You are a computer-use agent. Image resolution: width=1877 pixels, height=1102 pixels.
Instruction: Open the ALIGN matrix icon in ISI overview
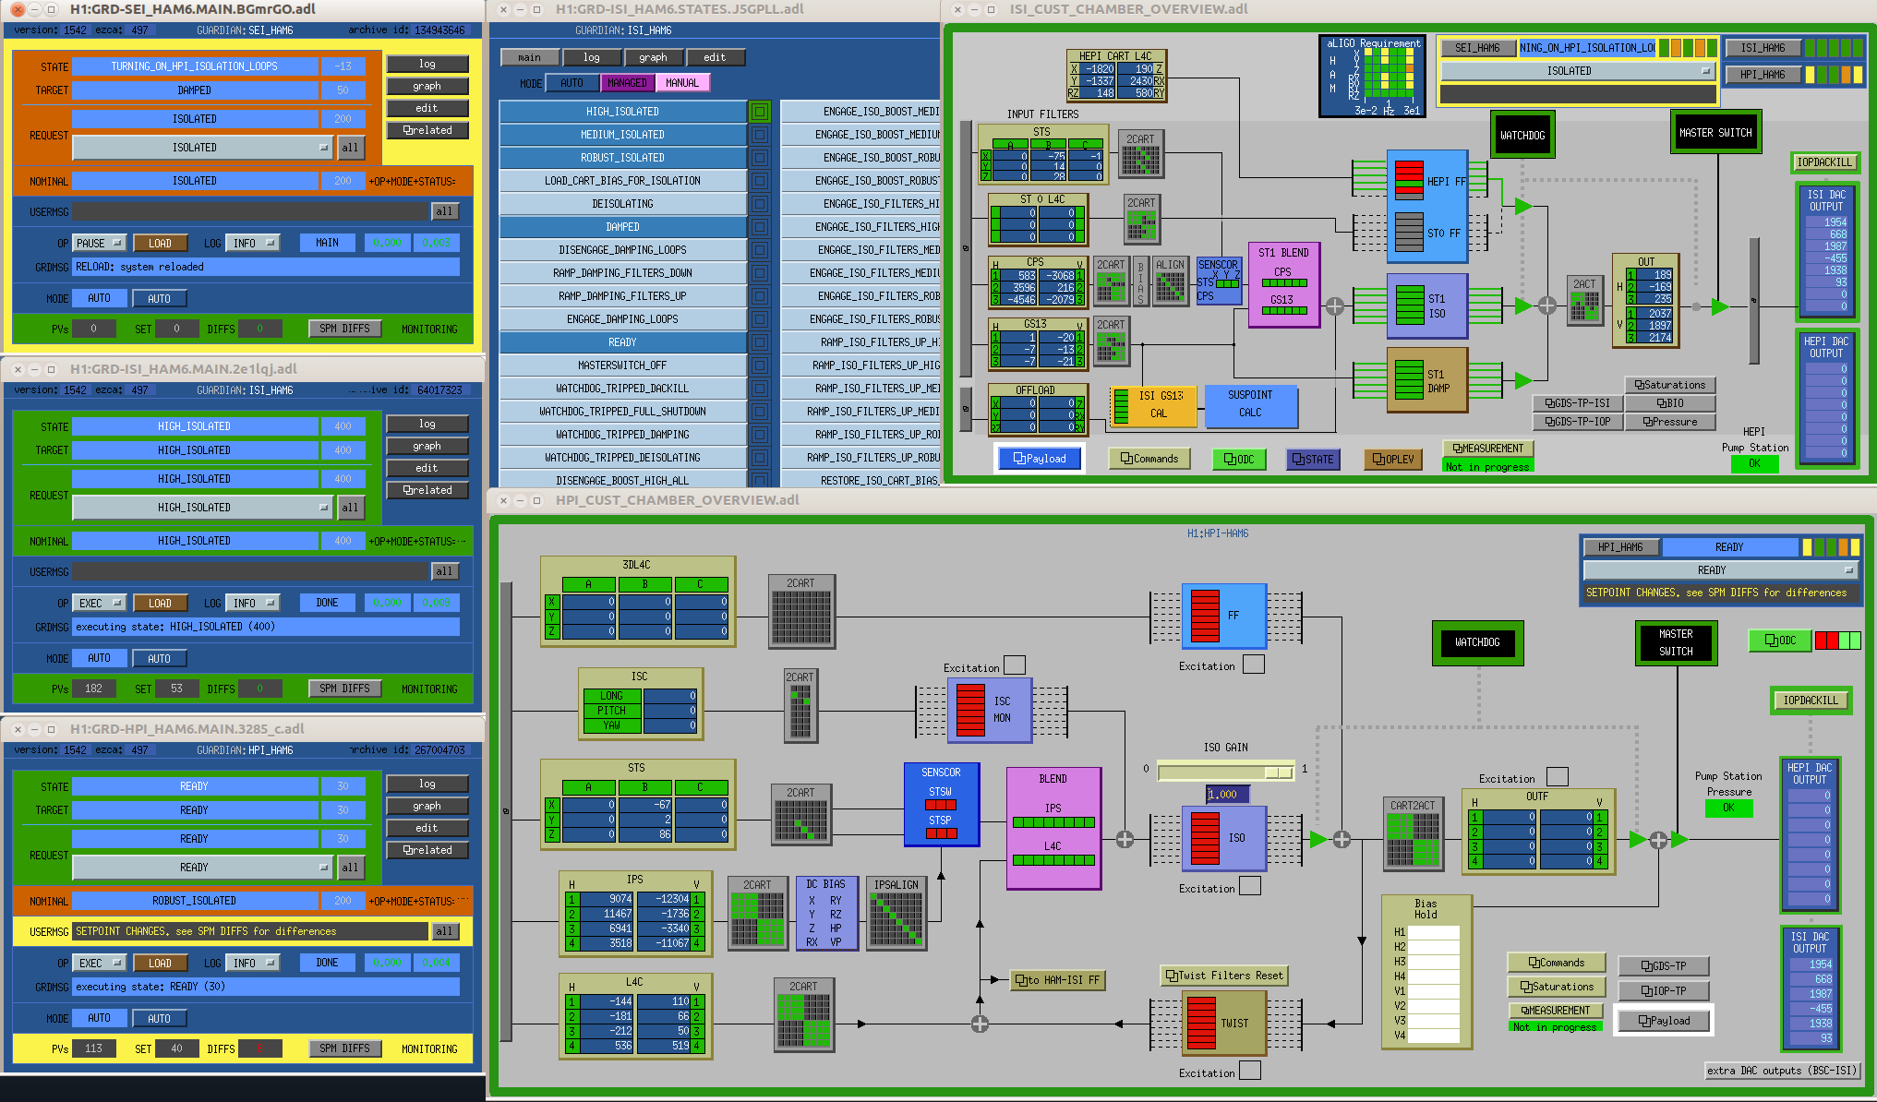(1170, 281)
